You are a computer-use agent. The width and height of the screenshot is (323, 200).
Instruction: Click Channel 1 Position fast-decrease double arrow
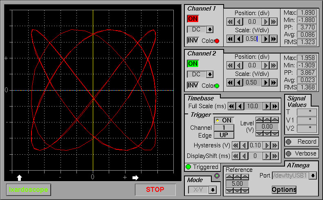click(230, 22)
